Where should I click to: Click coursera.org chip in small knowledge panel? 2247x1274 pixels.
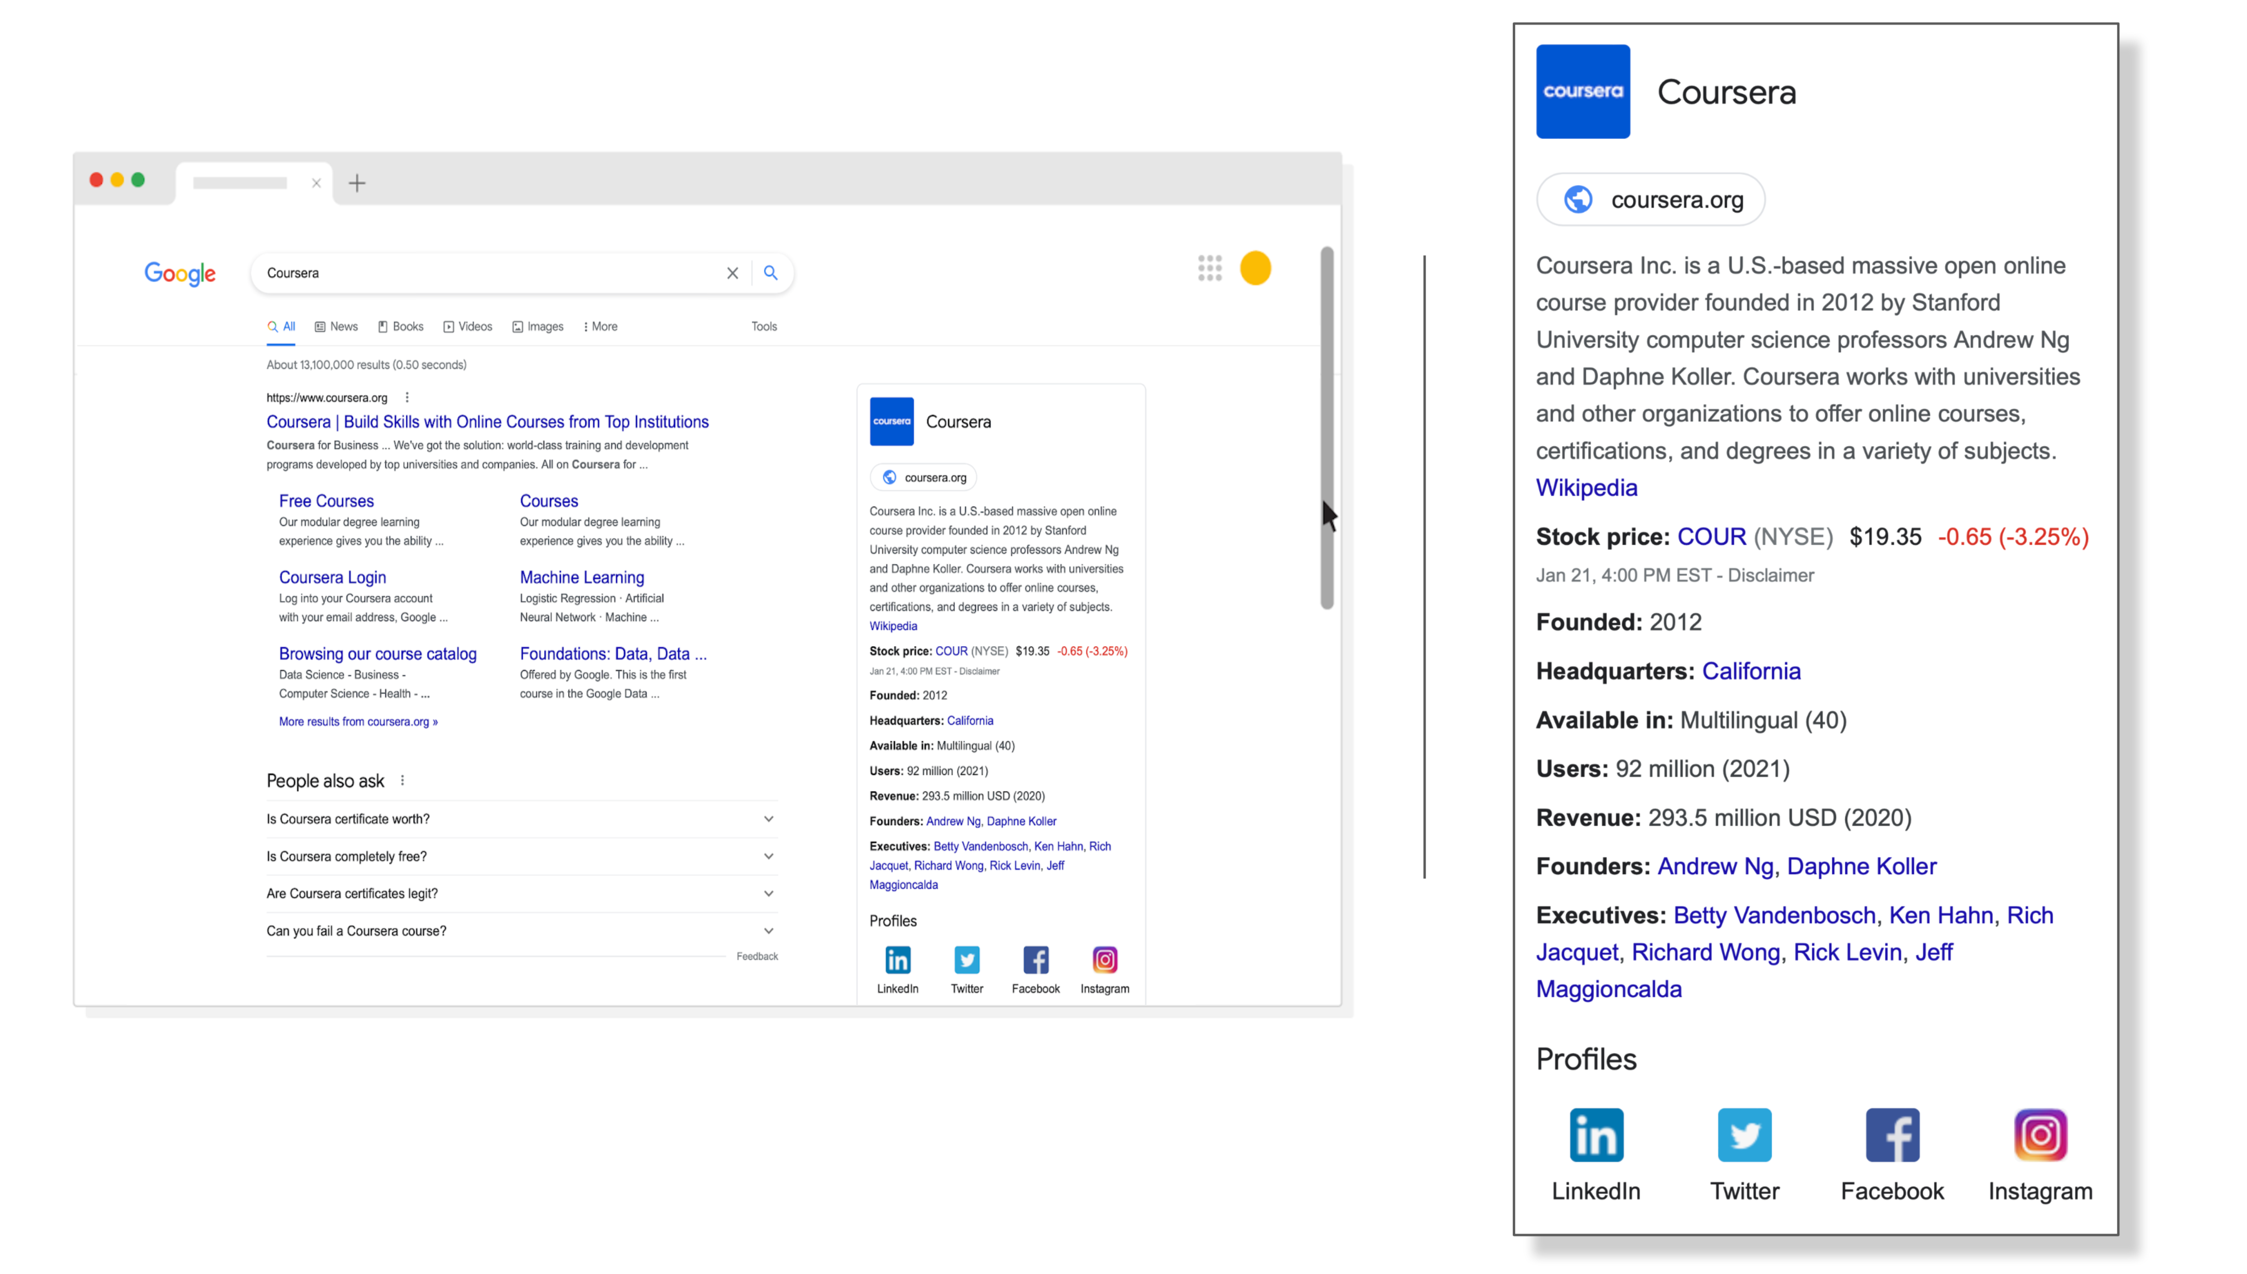(x=923, y=478)
